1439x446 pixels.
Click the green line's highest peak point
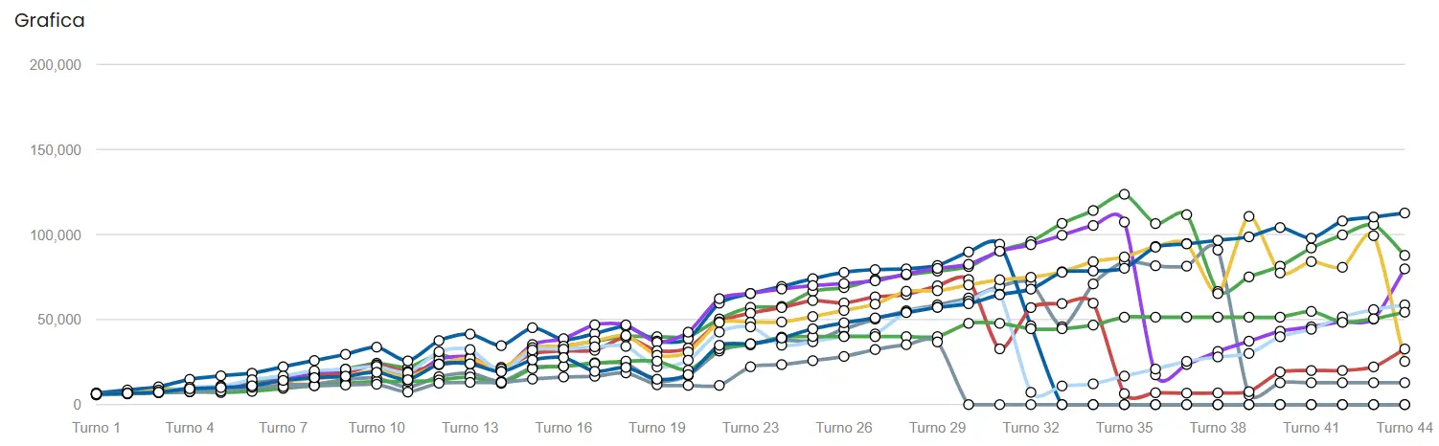[1124, 194]
